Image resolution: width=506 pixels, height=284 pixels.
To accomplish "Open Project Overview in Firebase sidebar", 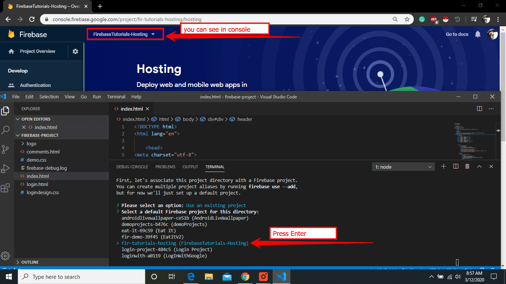I will click(37, 51).
